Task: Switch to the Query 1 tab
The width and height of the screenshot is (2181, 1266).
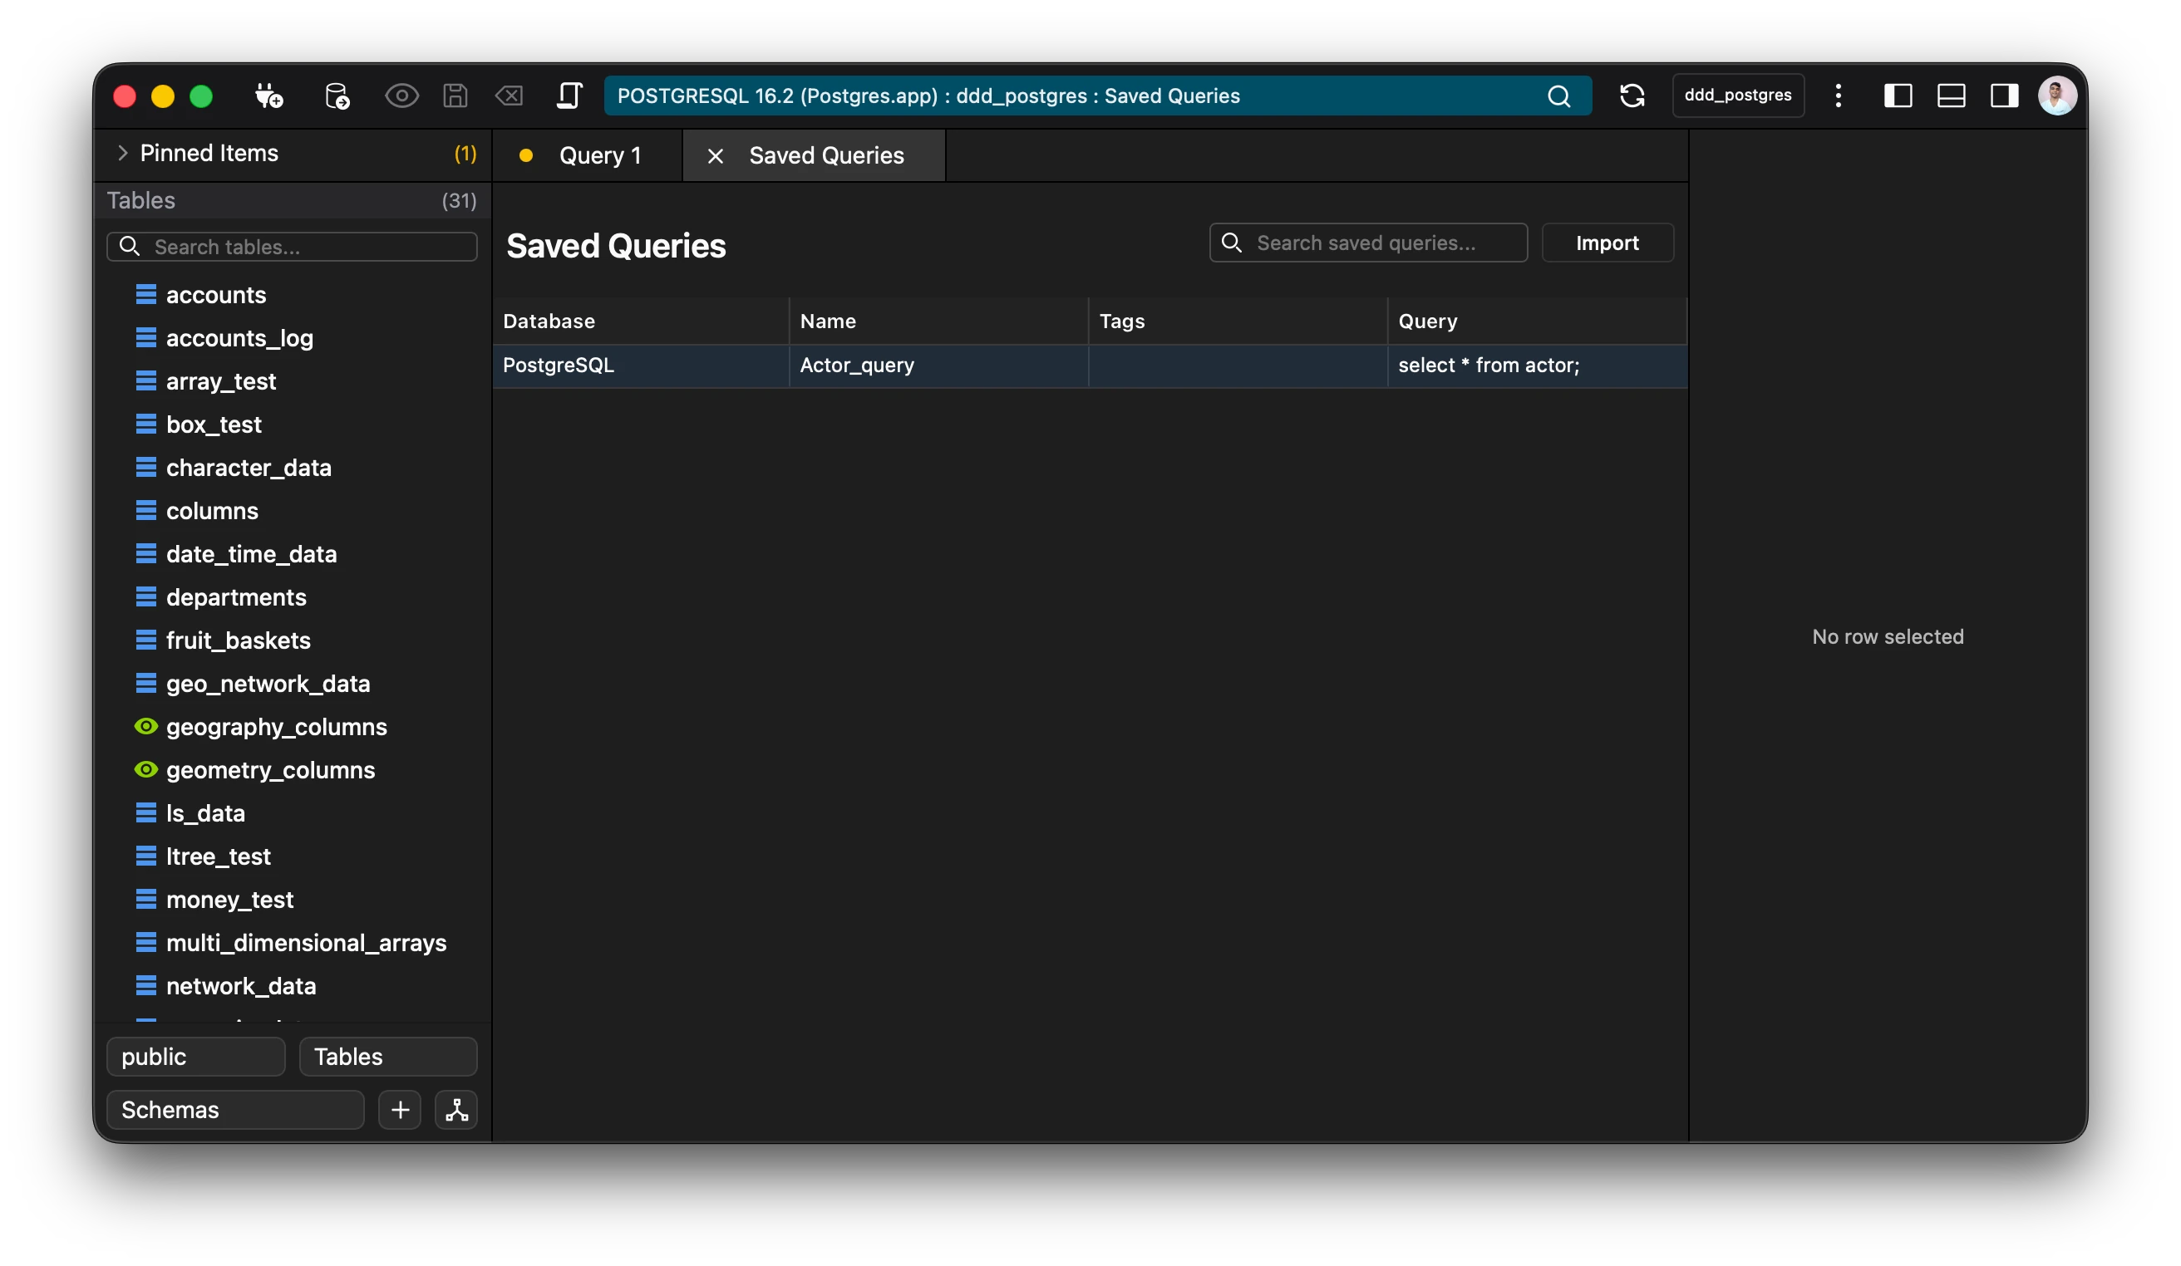Action: point(600,155)
